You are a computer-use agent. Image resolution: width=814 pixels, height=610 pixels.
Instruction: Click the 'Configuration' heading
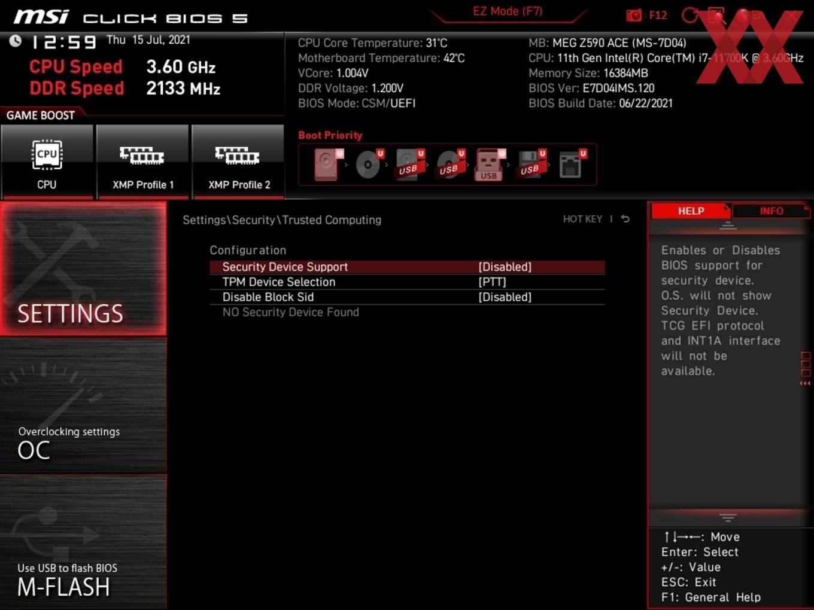pyautogui.click(x=248, y=250)
